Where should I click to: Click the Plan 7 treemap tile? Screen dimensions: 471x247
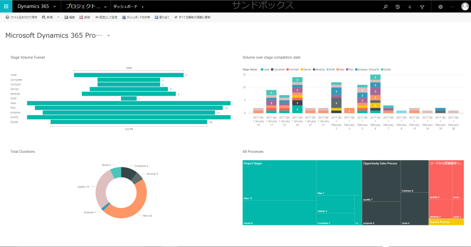tap(339, 178)
